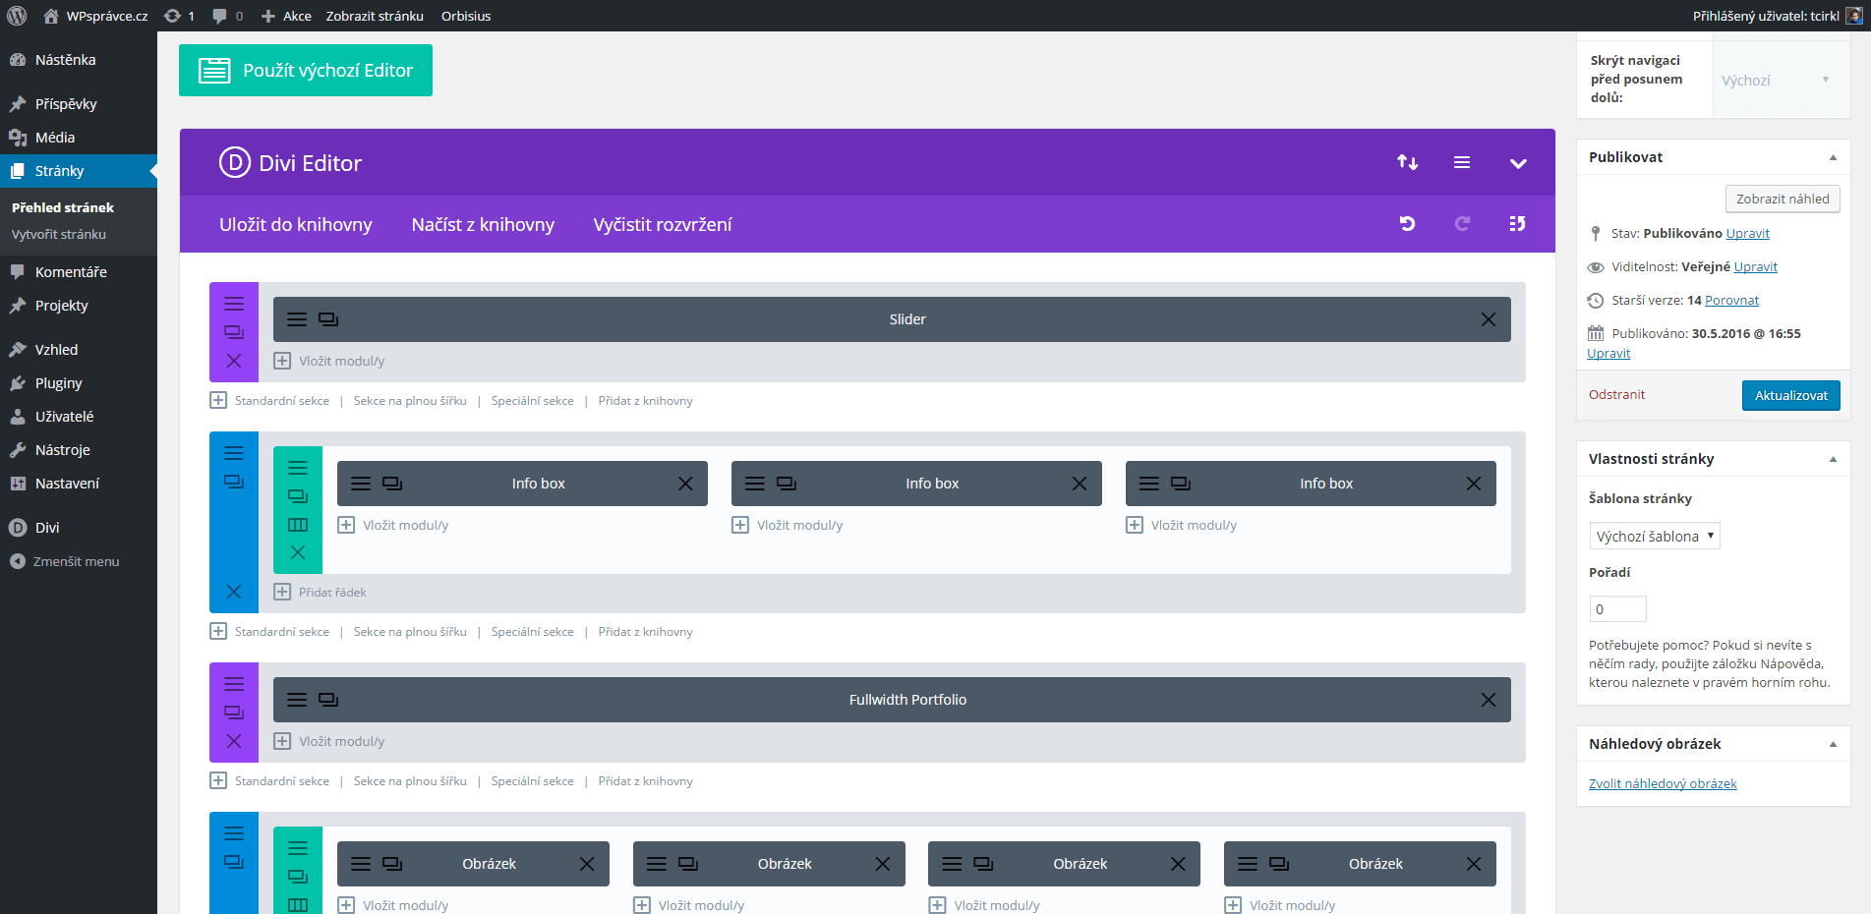1871x914 pixels.
Task: Redo Divi Builder action
Action: coord(1462,224)
